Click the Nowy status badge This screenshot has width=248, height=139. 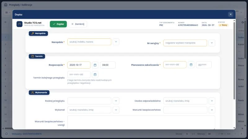tap(223, 25)
